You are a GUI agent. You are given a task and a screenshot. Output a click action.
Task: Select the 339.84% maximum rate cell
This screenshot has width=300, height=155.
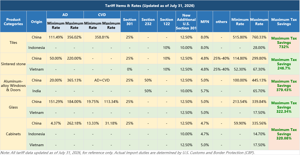(x=259, y=102)
